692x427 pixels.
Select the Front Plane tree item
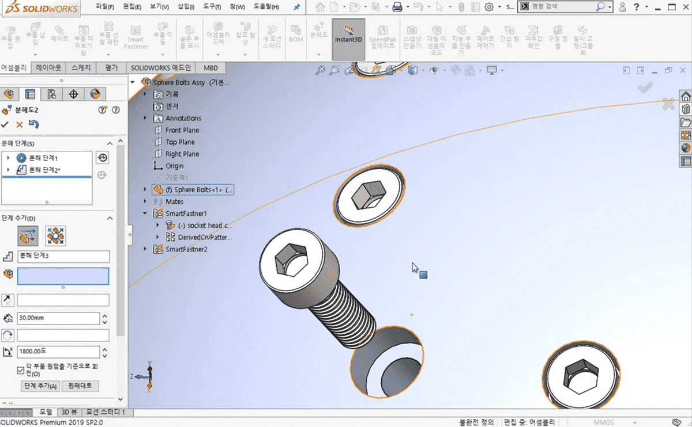(182, 130)
